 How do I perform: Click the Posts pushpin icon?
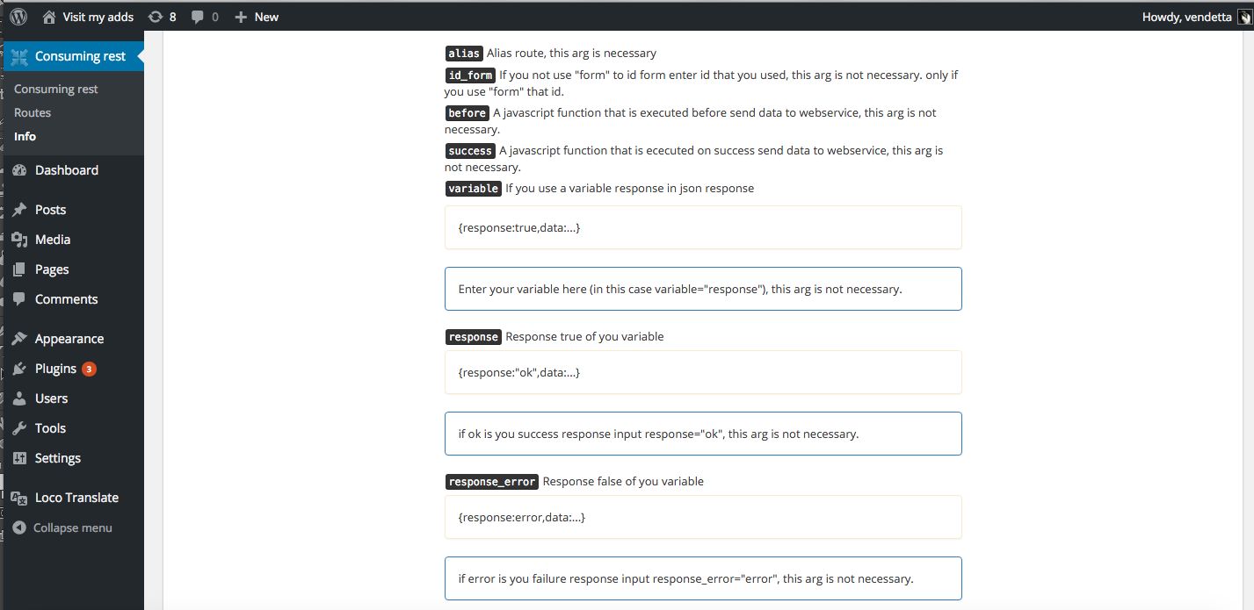(x=20, y=210)
